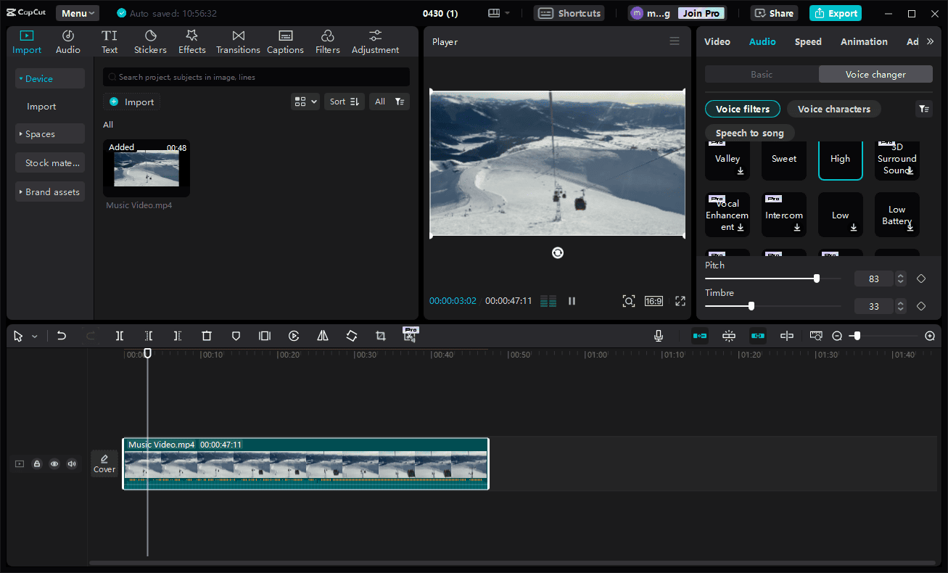Click the zoom-to-fit scan icon in Player

pyautogui.click(x=629, y=300)
